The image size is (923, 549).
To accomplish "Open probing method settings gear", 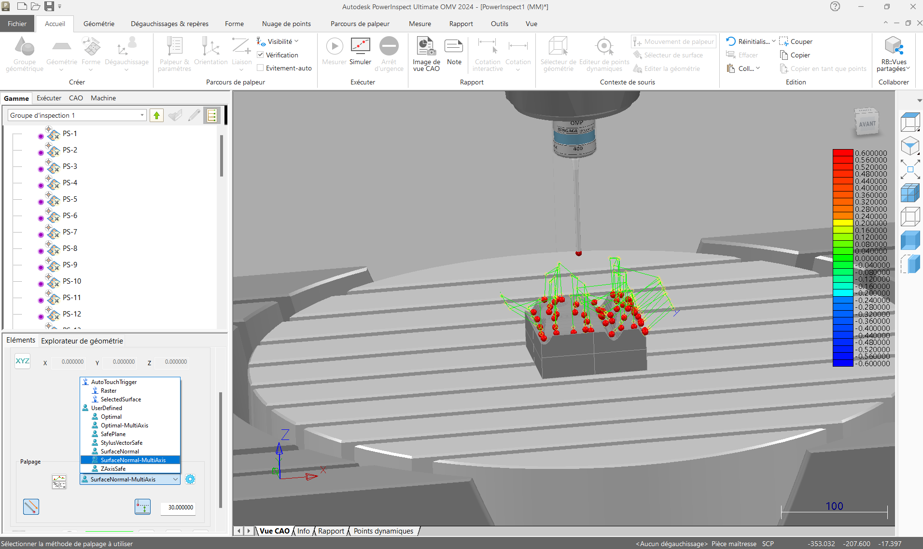I will click(190, 479).
